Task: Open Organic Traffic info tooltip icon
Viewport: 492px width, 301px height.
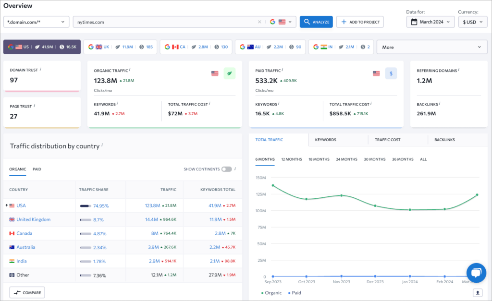Action: (130, 70)
